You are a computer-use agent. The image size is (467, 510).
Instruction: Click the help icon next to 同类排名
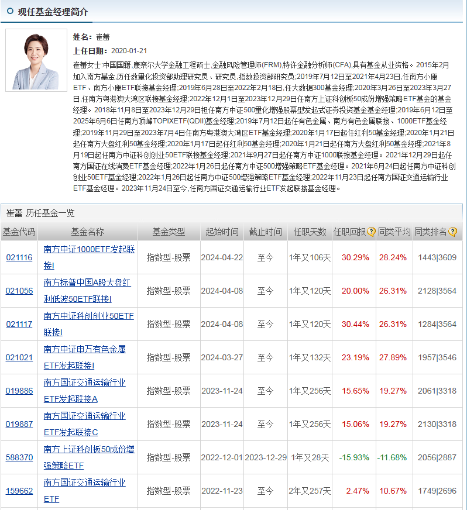pos(452,232)
